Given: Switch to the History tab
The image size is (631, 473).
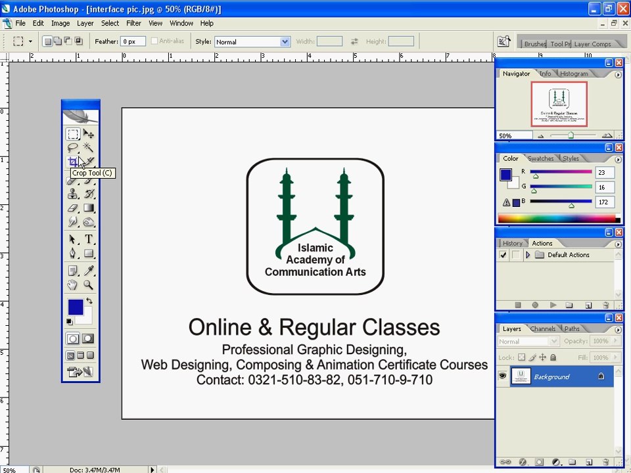Looking at the screenshot, I should click(512, 243).
